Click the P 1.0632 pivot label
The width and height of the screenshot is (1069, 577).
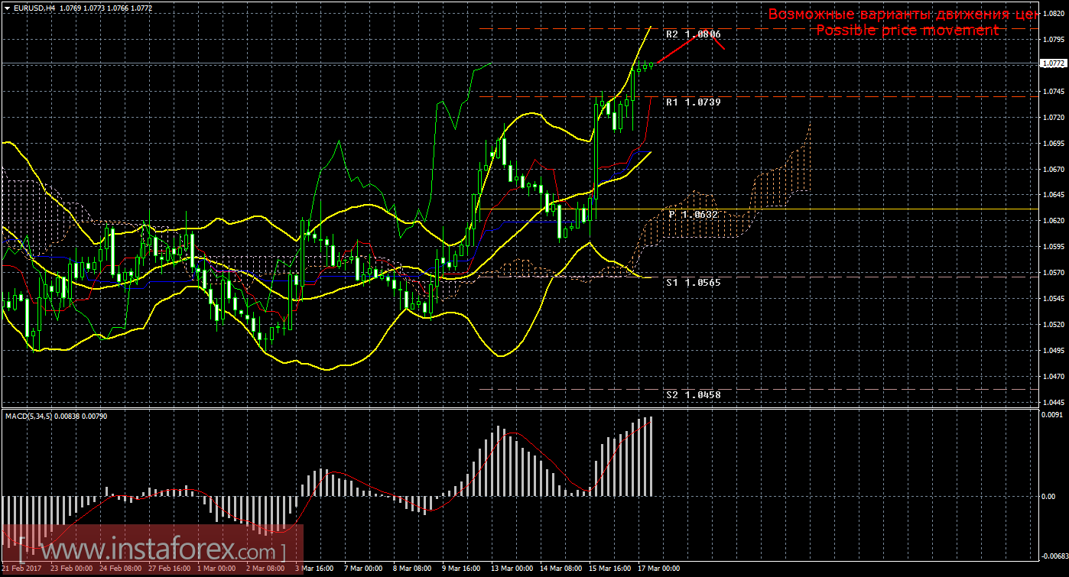click(693, 215)
